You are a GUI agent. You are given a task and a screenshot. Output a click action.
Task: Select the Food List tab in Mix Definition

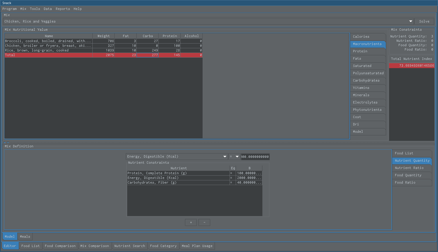(412, 153)
